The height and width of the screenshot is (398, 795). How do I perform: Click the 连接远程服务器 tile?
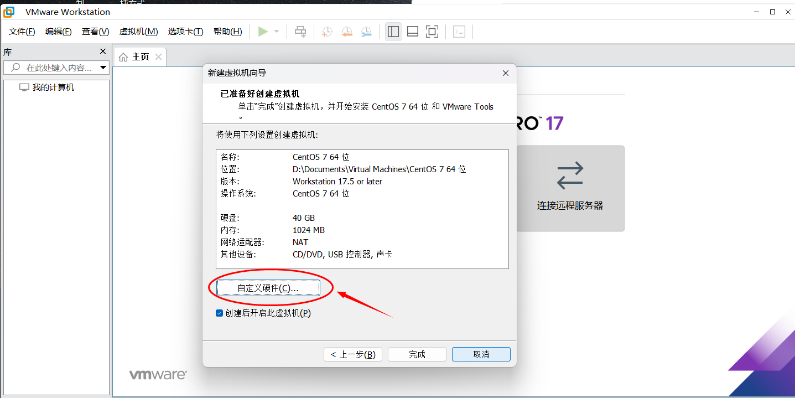(570, 188)
